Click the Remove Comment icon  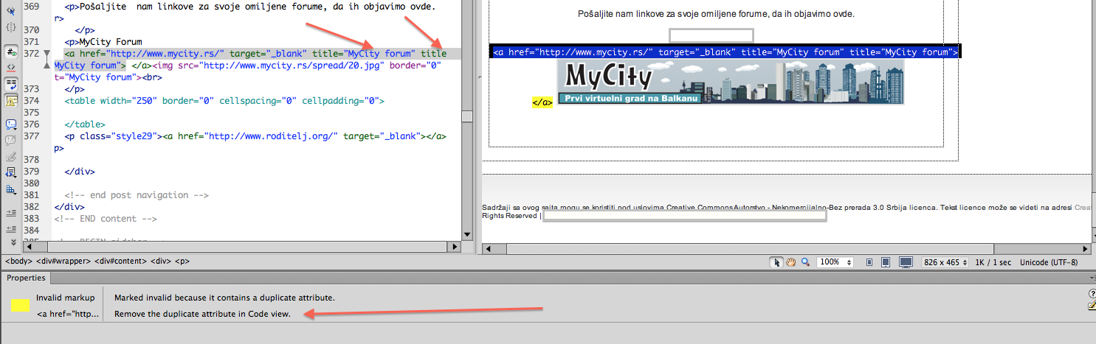(x=11, y=140)
